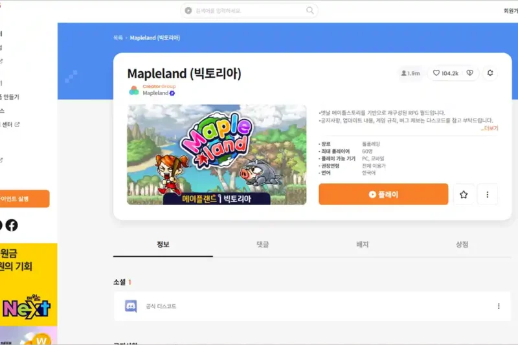The height and width of the screenshot is (345, 518).
Task: Click the Mapleland (빅토리아) breadcrumb
Action: click(155, 38)
